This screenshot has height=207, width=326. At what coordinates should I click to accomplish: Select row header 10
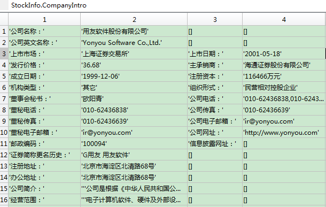pos(4,133)
